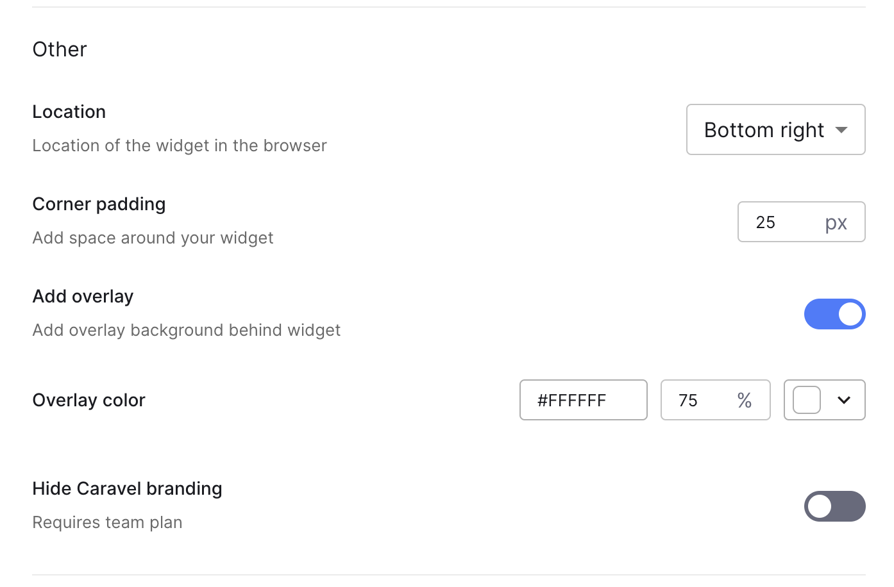Screen dimensions: 894x587
Task: Click the Location setting label
Action: pyautogui.click(x=69, y=112)
